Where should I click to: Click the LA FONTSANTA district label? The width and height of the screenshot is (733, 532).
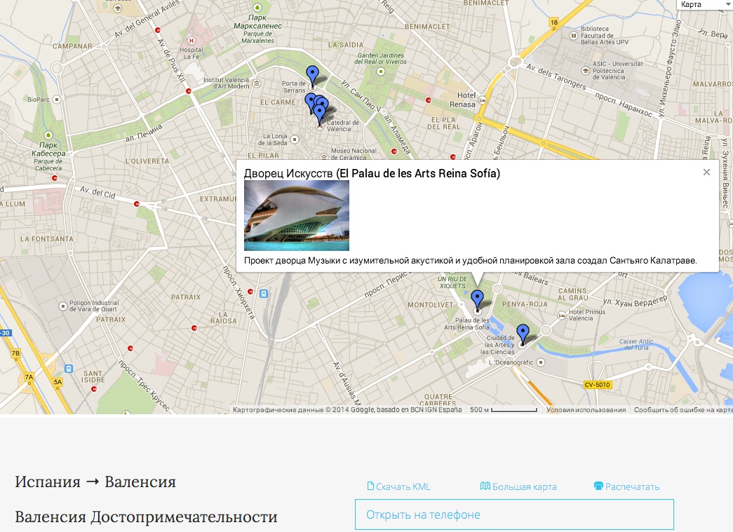[x=47, y=239]
